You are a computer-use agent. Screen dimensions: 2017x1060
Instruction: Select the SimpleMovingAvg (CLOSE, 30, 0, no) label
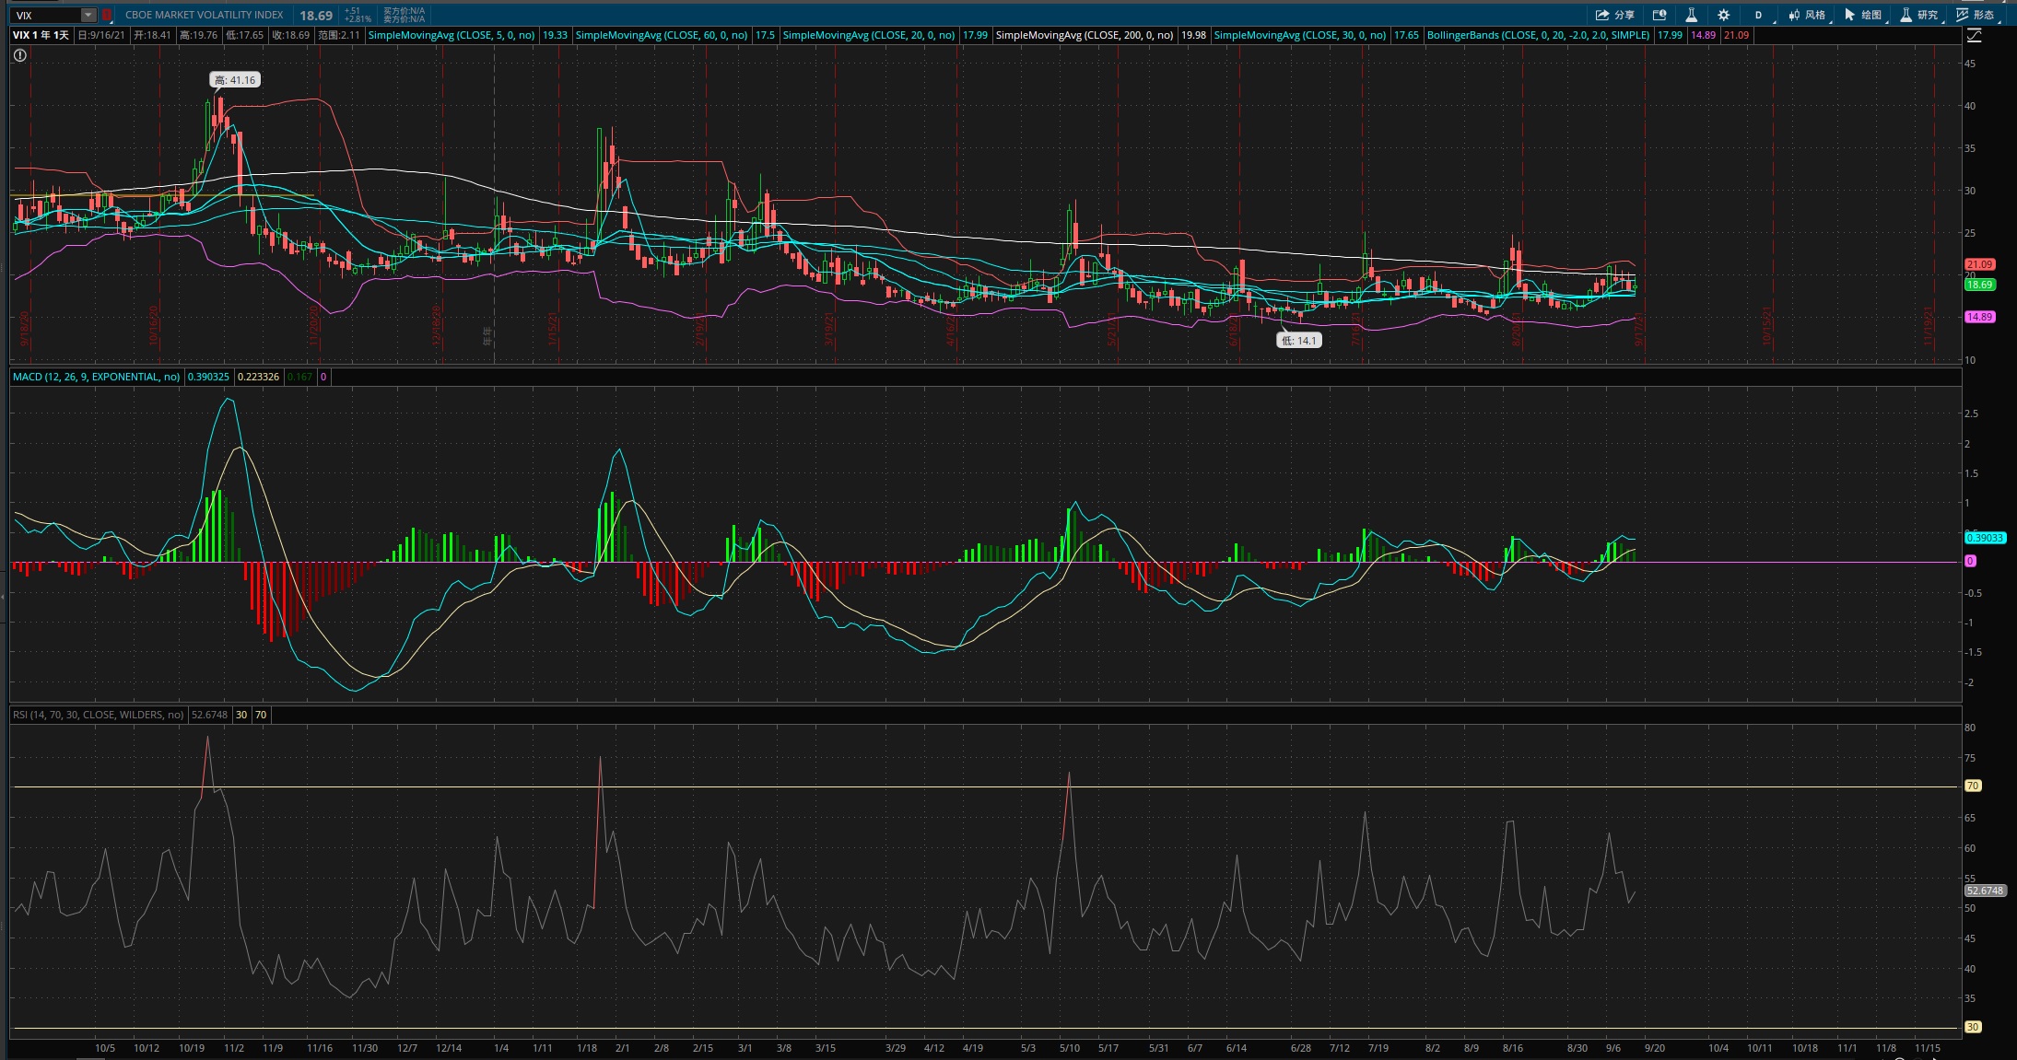(1299, 35)
